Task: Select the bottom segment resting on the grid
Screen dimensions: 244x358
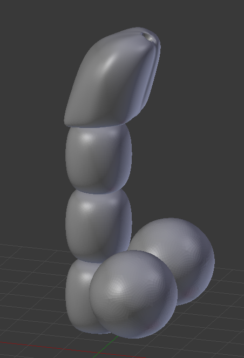Action: pyautogui.click(x=79, y=297)
